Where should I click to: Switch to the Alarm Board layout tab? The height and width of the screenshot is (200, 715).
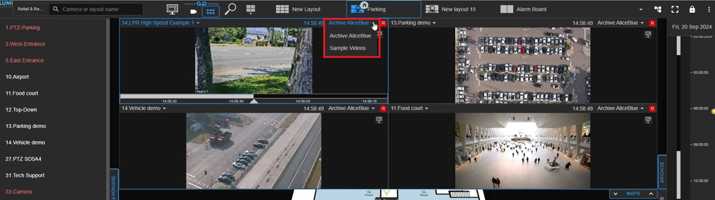point(524,9)
